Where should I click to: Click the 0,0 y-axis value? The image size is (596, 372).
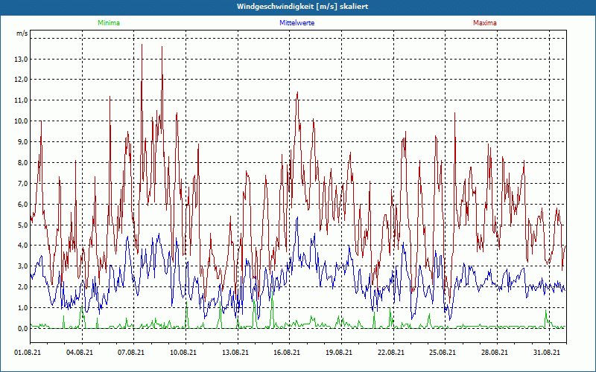click(22, 329)
